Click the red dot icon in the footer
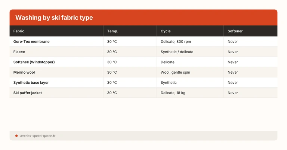The height and width of the screenshot is (150, 287). (x=16, y=136)
